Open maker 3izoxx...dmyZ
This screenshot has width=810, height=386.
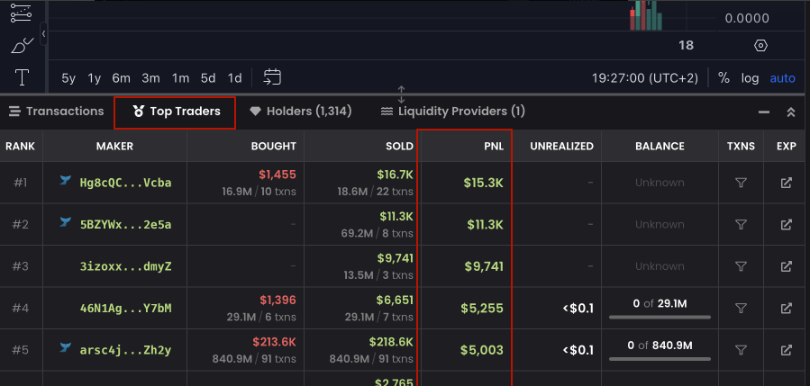125,266
